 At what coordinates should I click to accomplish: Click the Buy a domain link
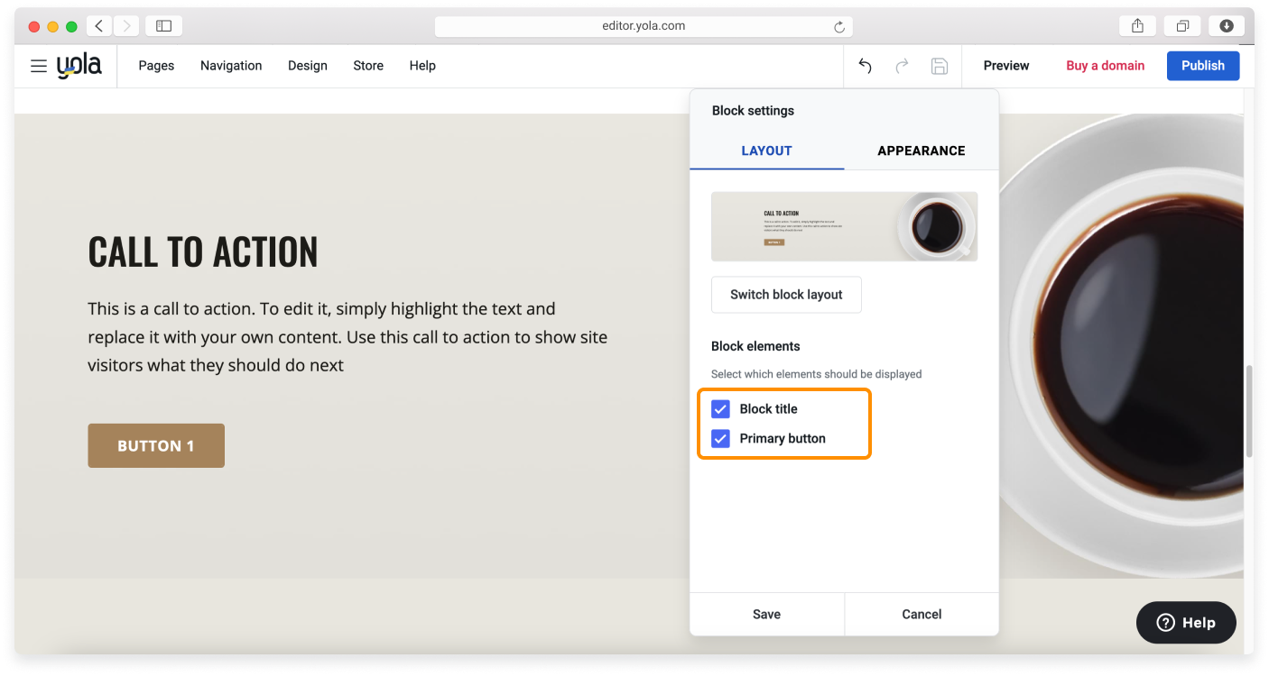pos(1105,66)
